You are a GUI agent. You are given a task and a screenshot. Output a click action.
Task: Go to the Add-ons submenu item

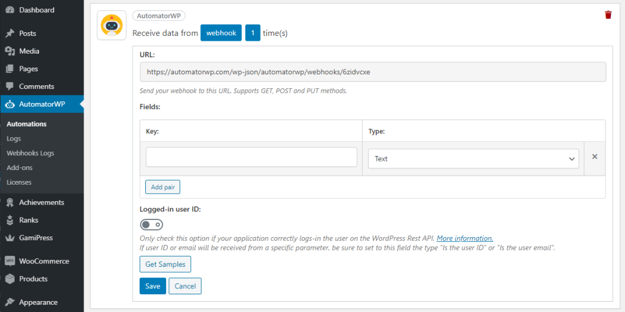[x=20, y=168]
